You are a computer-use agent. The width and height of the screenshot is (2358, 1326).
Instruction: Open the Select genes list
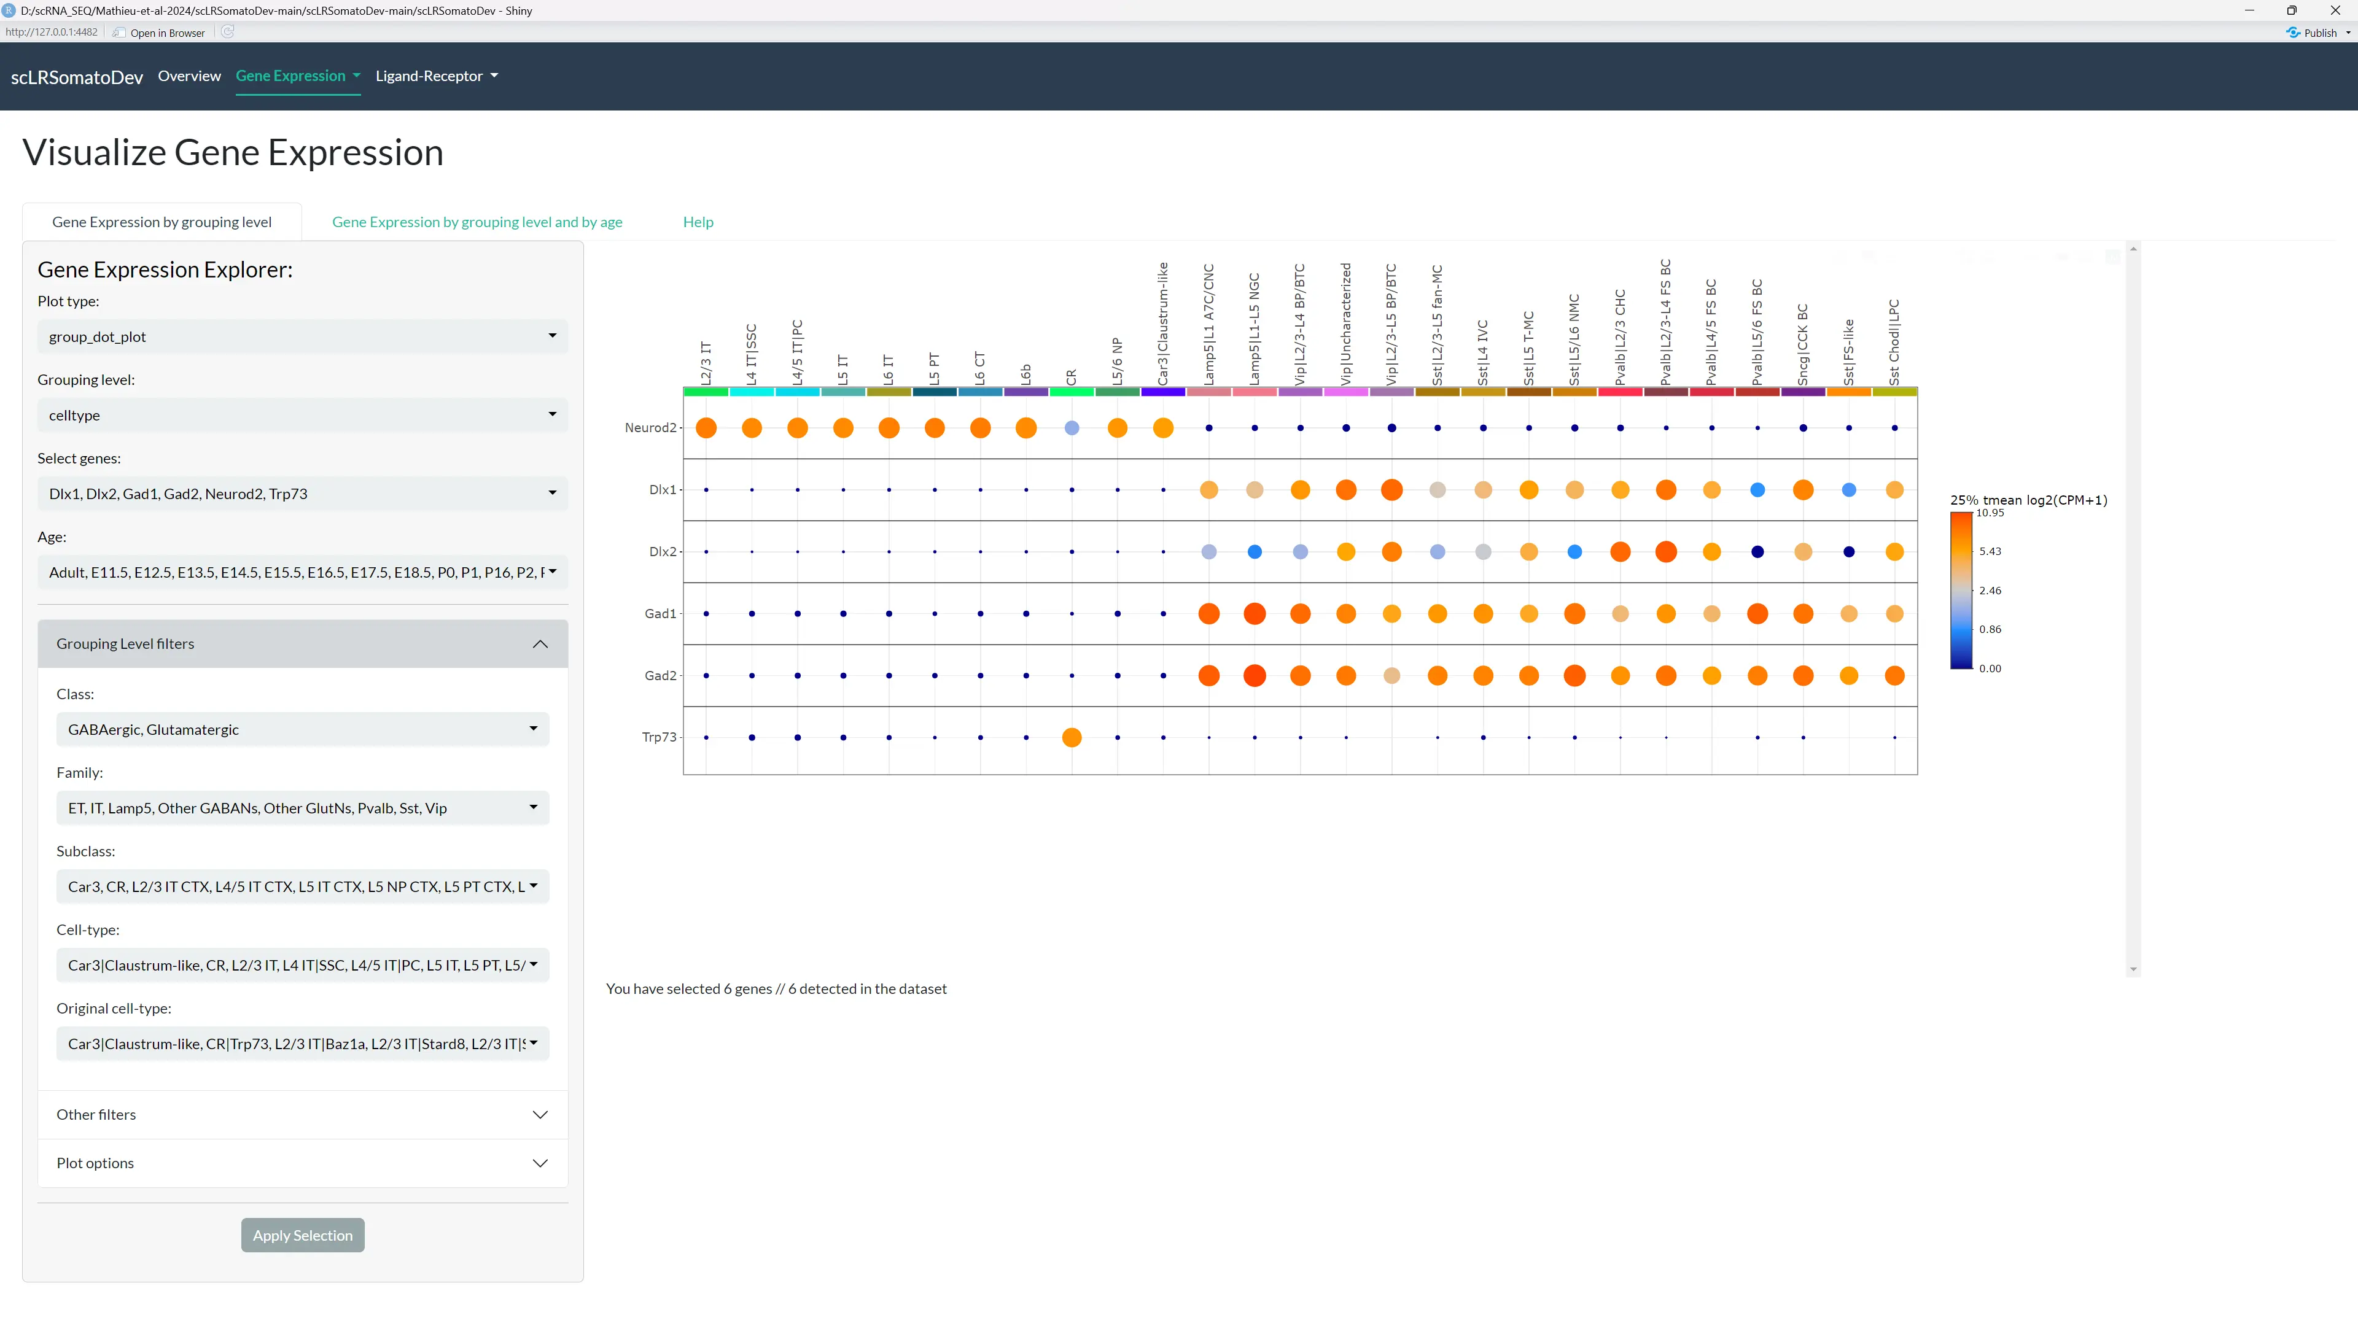coord(302,492)
